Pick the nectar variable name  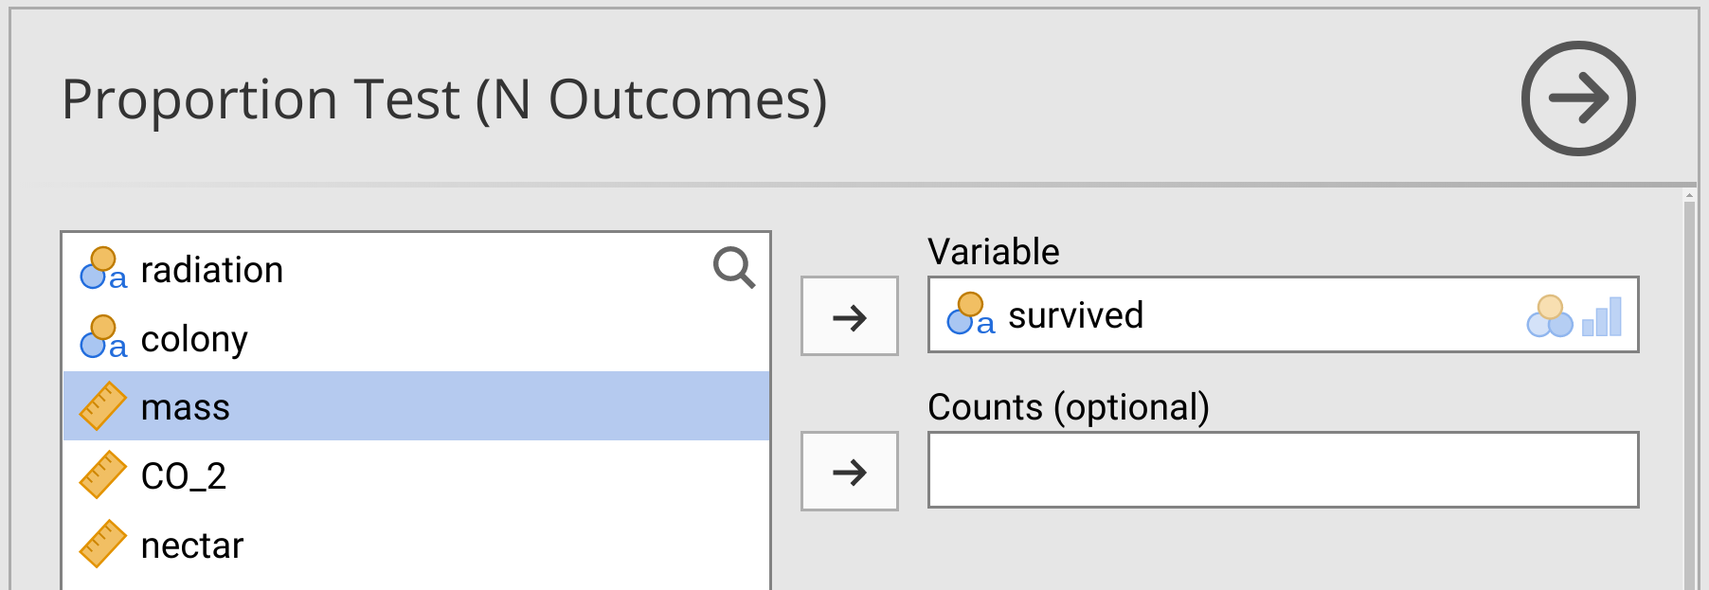(x=192, y=545)
